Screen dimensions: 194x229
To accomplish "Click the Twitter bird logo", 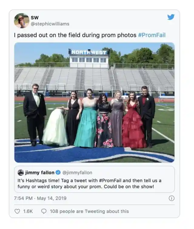I will click(x=171, y=17).
